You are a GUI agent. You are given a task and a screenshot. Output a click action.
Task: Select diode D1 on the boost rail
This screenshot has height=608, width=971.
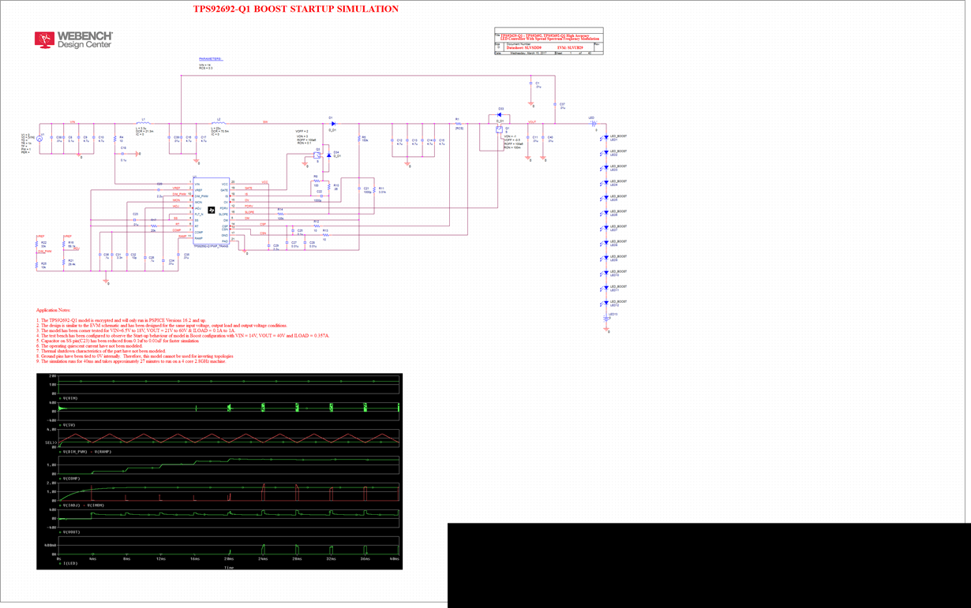point(333,123)
